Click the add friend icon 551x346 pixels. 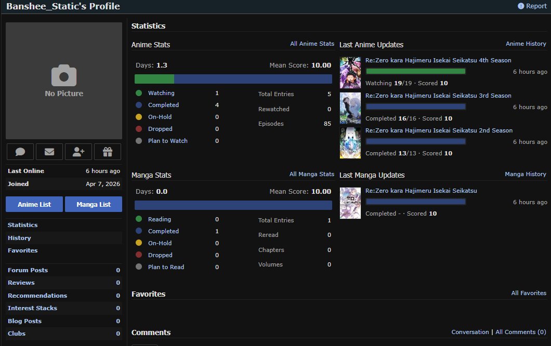pyautogui.click(x=78, y=152)
